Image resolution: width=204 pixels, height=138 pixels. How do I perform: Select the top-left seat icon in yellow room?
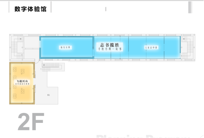[x=15, y=69]
